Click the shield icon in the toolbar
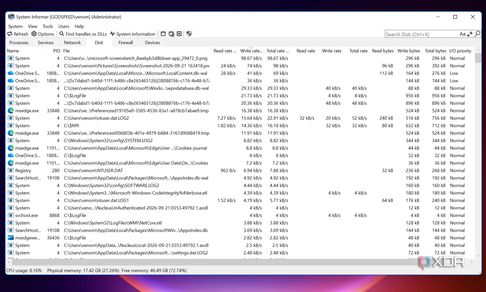Screen dimensions: 486x292 (x=189, y=34)
